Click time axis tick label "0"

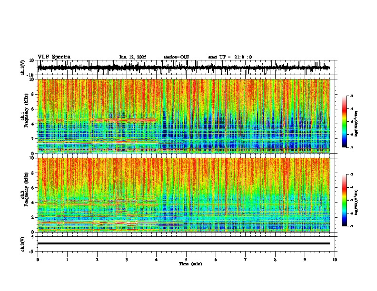(x=38, y=260)
